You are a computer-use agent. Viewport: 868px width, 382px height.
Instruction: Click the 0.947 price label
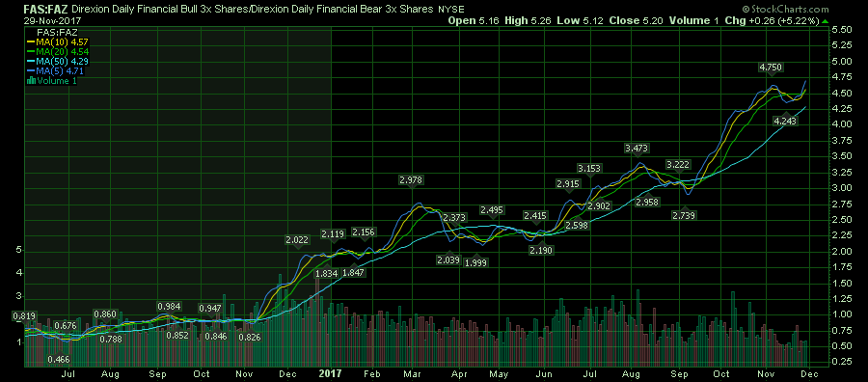coord(210,308)
